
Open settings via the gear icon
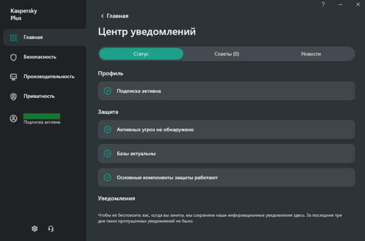click(x=35, y=229)
